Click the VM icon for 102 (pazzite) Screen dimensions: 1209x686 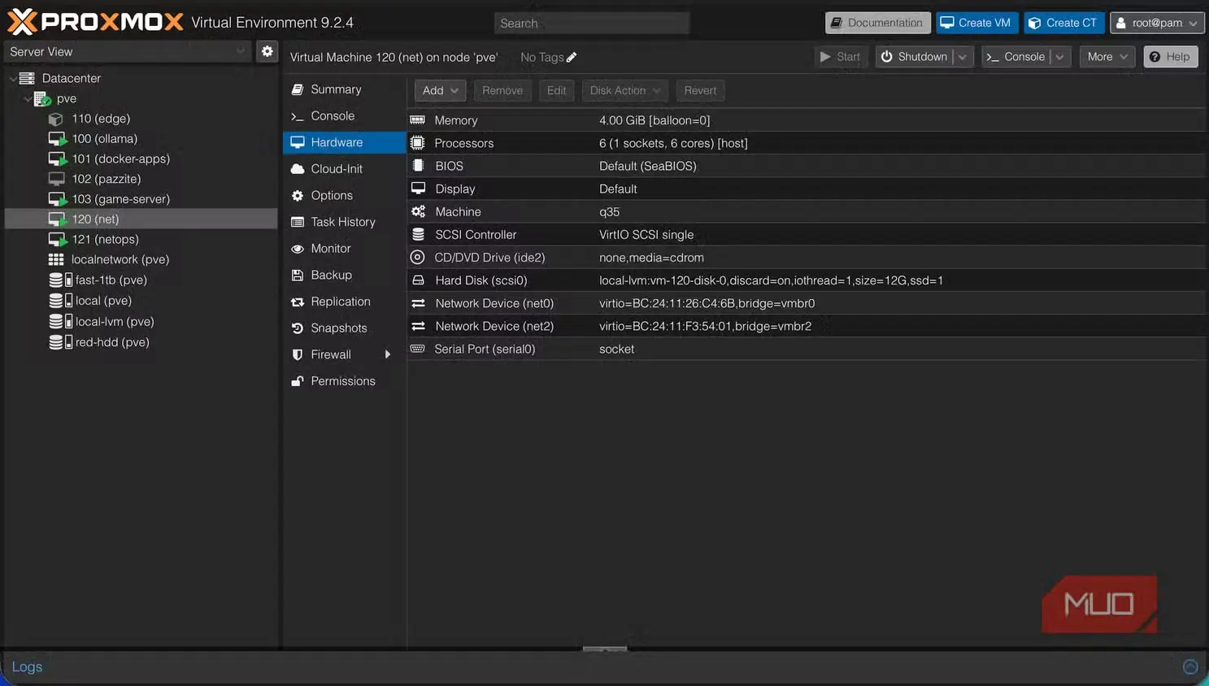56,179
